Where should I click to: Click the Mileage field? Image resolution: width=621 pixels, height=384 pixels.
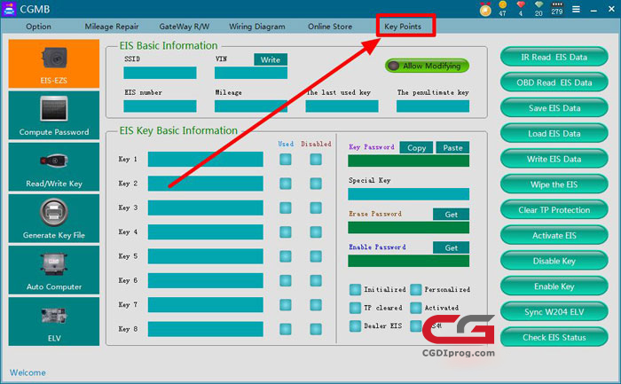(x=251, y=106)
